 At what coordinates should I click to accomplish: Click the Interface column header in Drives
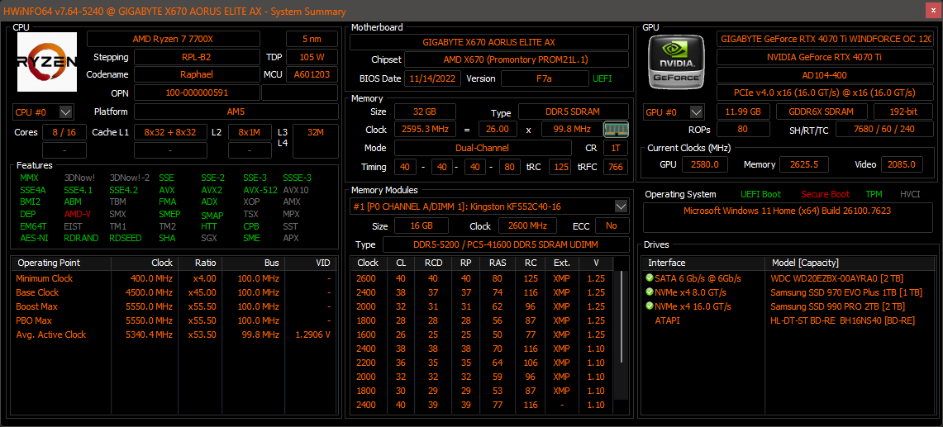(666, 263)
